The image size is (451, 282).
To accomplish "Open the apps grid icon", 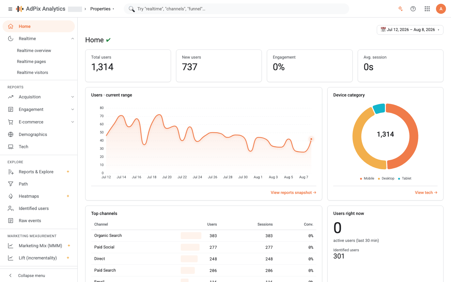I will [x=427, y=9].
